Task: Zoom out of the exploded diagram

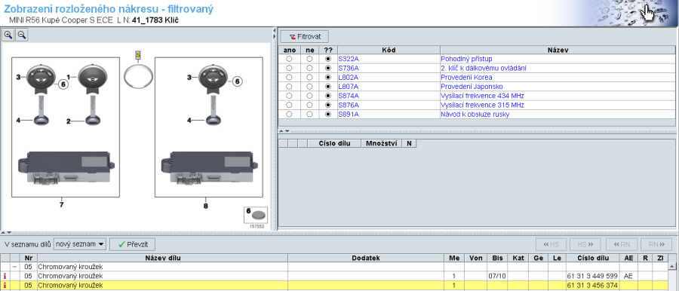Action: 22,35
